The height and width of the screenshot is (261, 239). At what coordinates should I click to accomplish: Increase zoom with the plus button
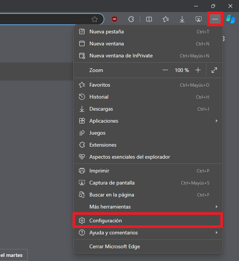pos(198,70)
